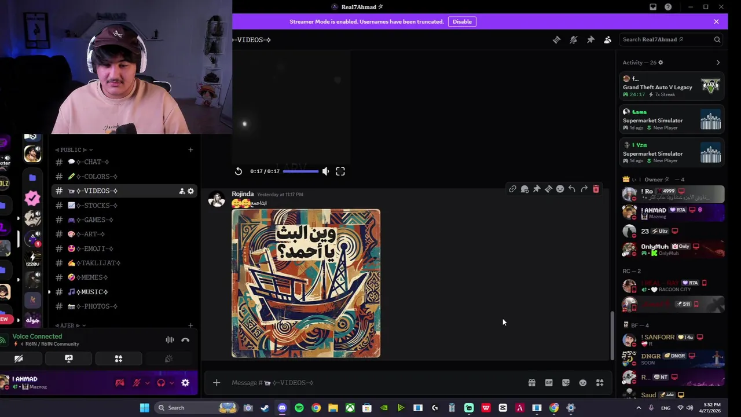741x417 pixels.
Task: Open the Inbox icon in title bar
Action: (x=653, y=7)
